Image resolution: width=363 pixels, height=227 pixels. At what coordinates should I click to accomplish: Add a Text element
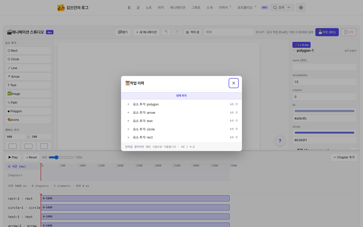[28, 85]
